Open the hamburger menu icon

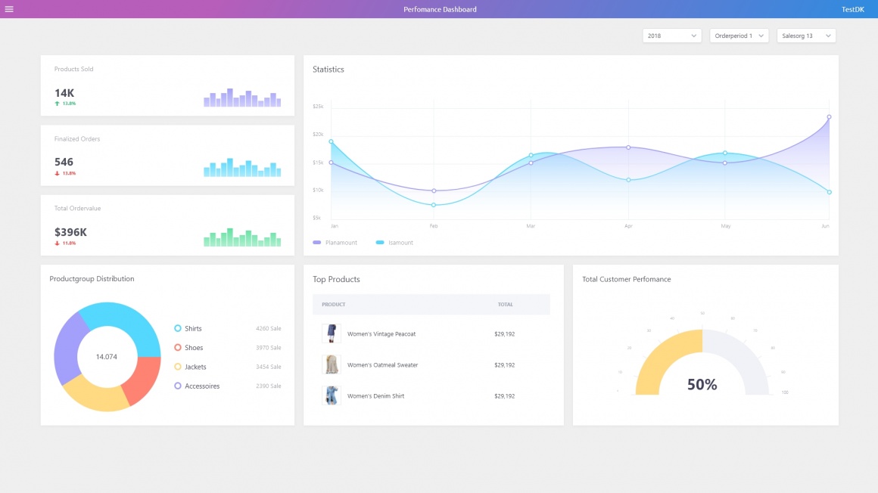9,9
